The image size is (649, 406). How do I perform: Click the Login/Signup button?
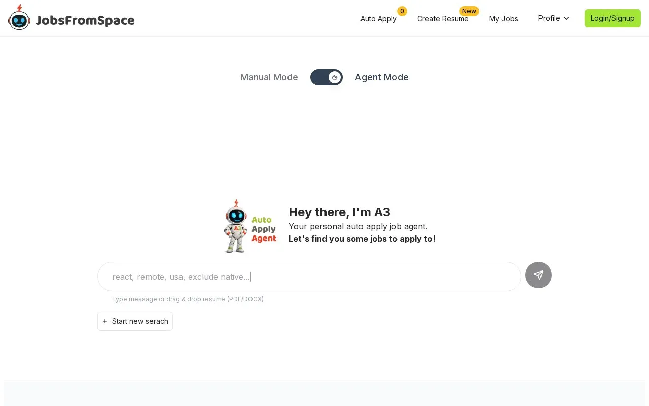point(612,18)
